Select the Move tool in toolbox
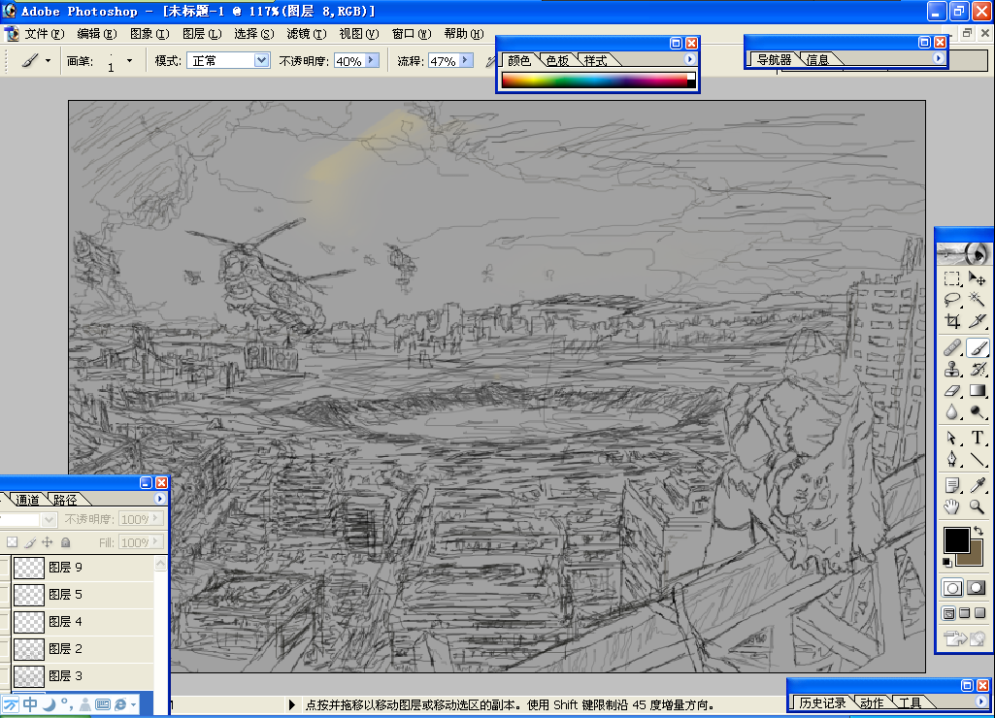 (x=978, y=279)
